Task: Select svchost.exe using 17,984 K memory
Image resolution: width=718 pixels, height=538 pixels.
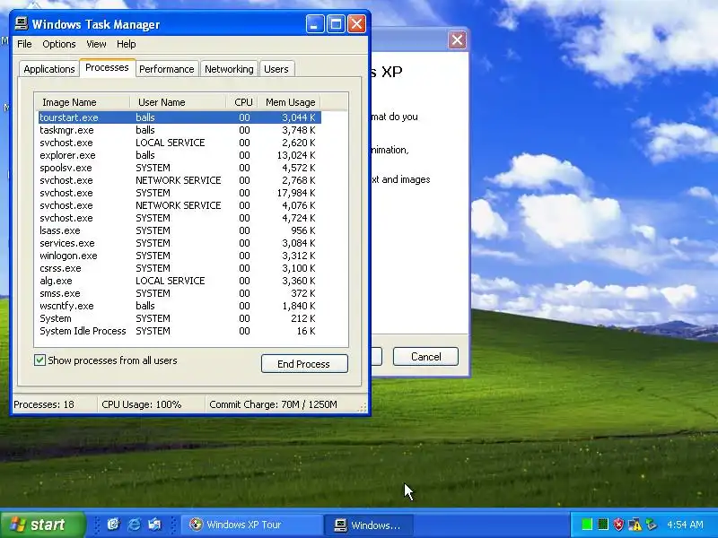Action: (179, 193)
